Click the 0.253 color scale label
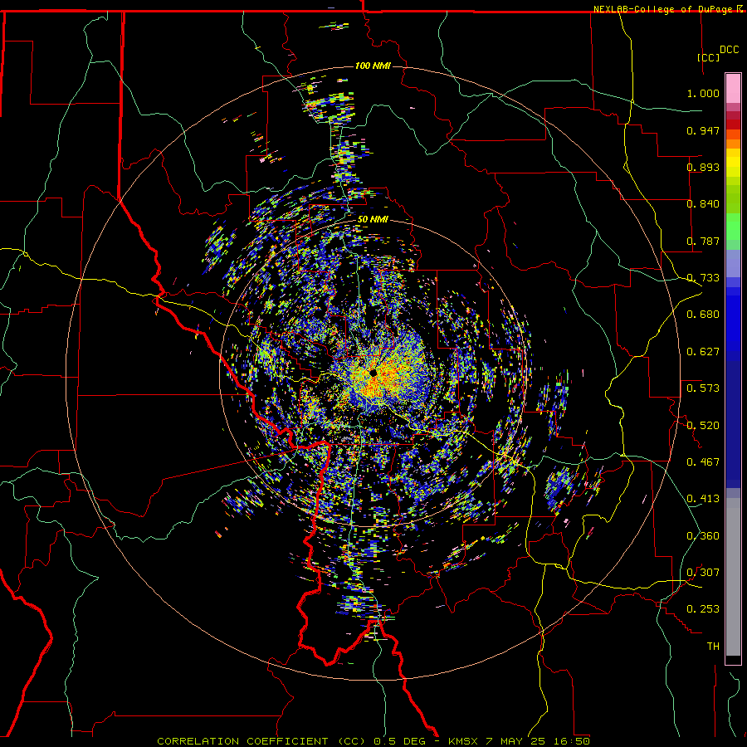The width and height of the screenshot is (747, 747). (703, 609)
